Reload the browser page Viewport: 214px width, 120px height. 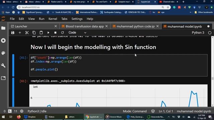tap(13, 7)
